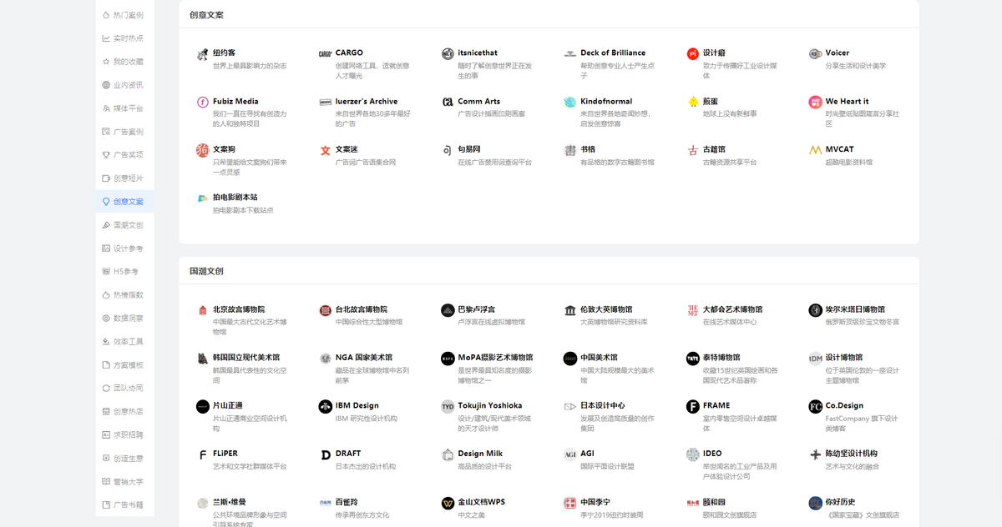1002x527 pixels.
Task: Click the Voicer logo icon
Action: click(x=816, y=53)
